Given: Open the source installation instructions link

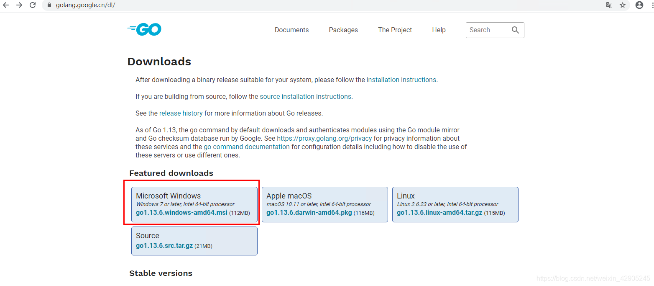Looking at the screenshot, I should point(305,96).
